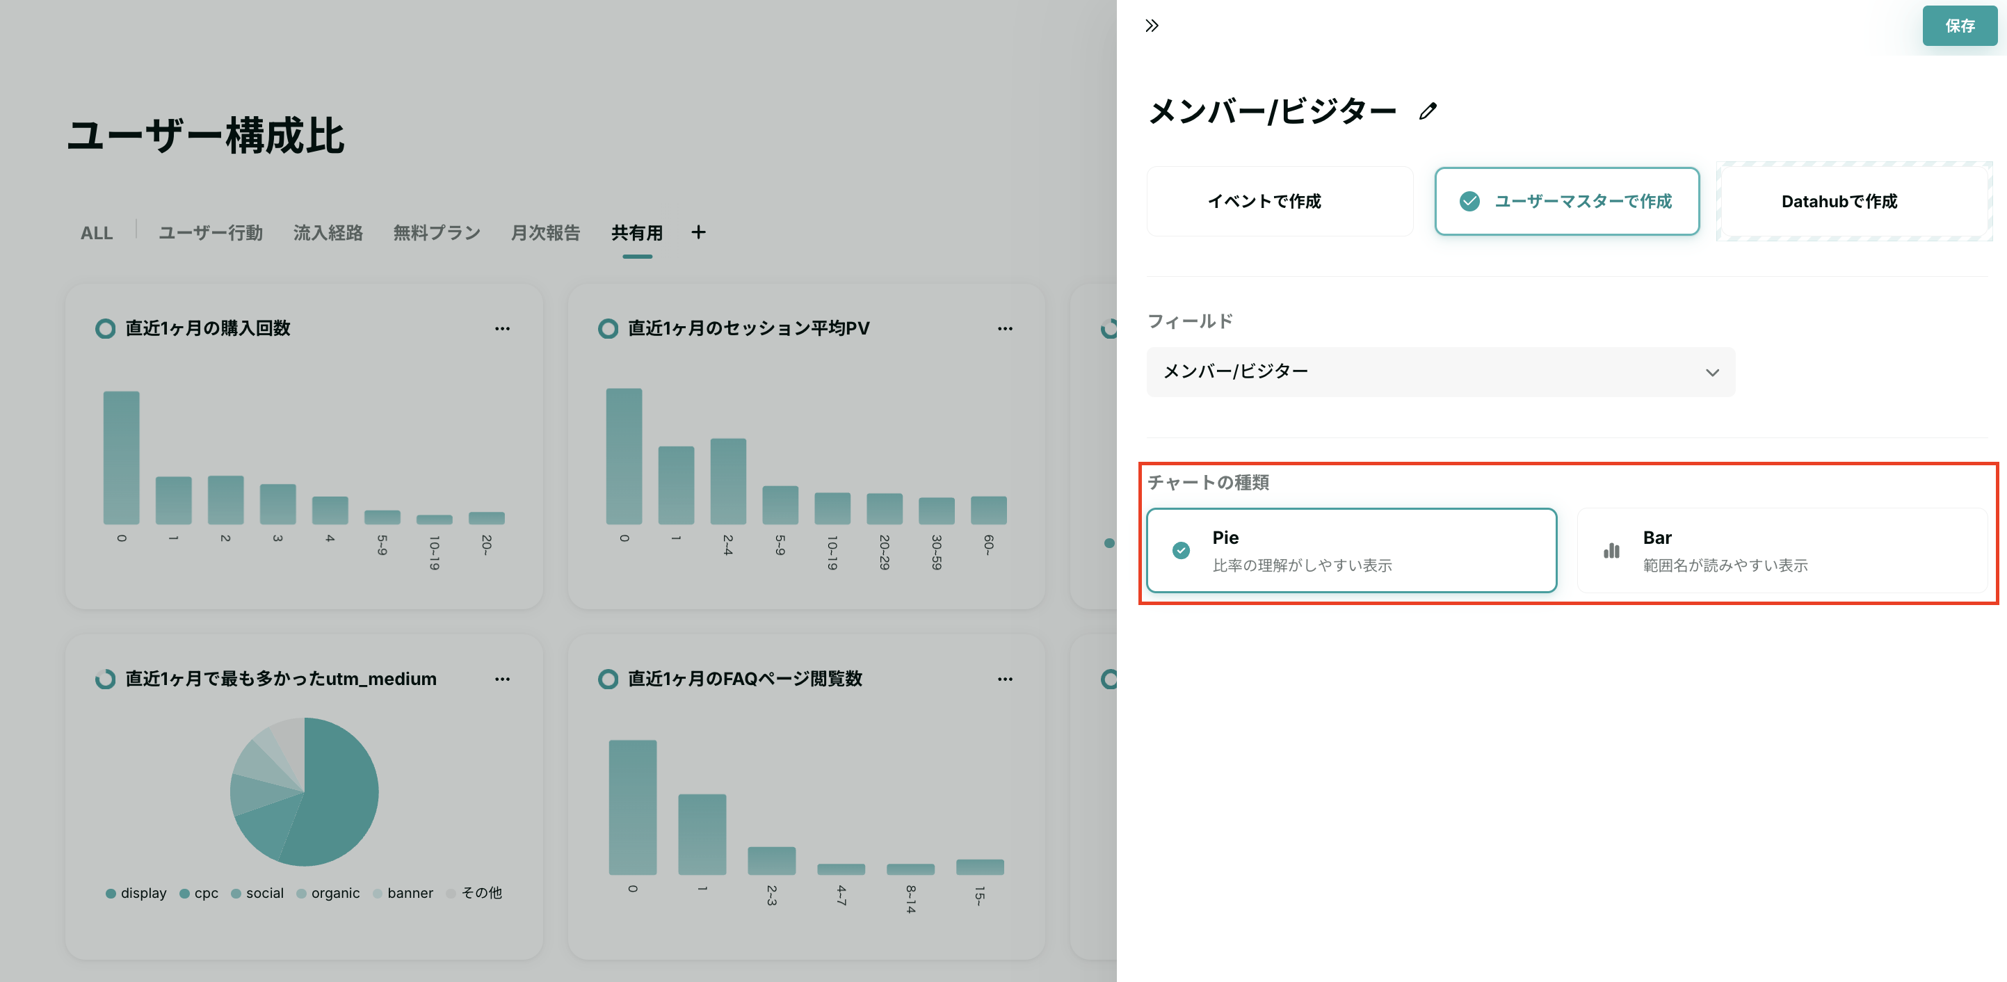Click the ユーザー構成比 page heading
This screenshot has height=982, width=2007.
[x=205, y=136]
